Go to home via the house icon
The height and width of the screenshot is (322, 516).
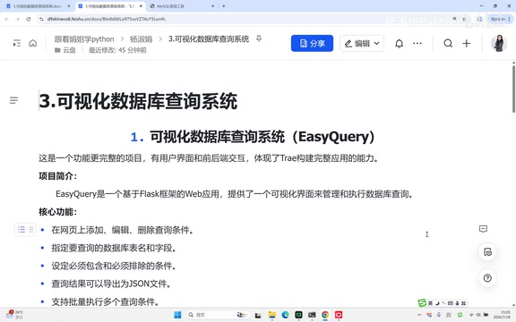(33, 43)
